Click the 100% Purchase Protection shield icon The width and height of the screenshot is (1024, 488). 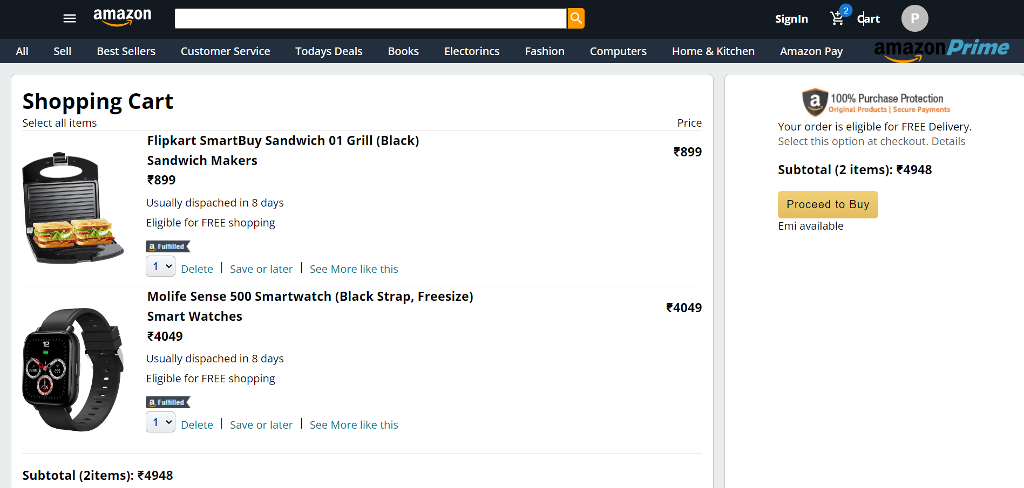[x=815, y=102]
